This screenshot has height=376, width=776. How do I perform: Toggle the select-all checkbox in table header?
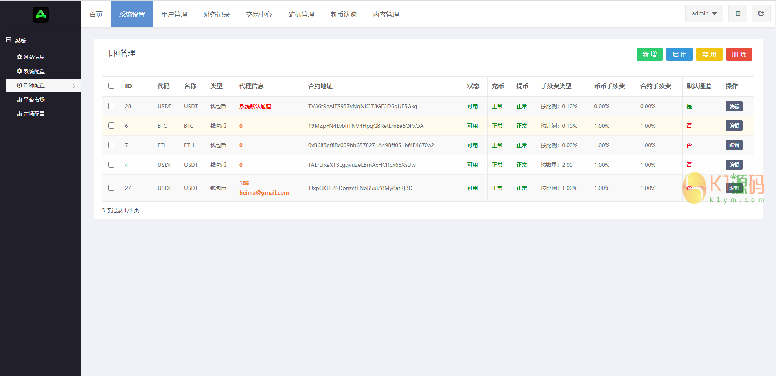click(111, 86)
